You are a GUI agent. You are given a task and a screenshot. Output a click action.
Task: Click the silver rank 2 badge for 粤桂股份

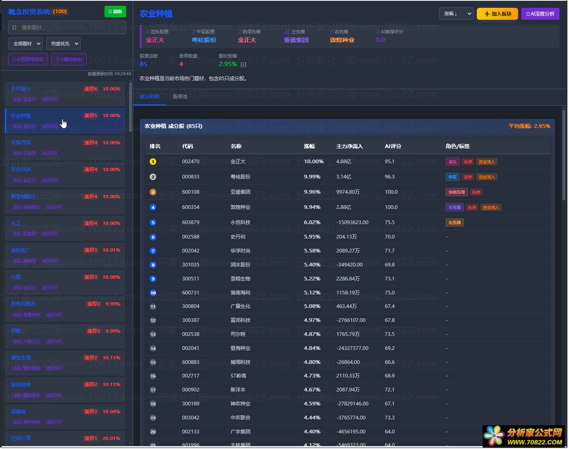153,177
